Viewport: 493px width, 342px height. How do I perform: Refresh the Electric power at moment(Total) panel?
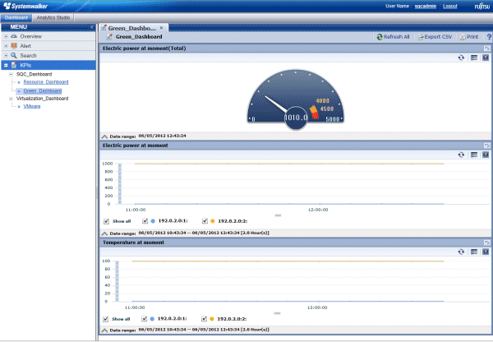tap(461, 58)
